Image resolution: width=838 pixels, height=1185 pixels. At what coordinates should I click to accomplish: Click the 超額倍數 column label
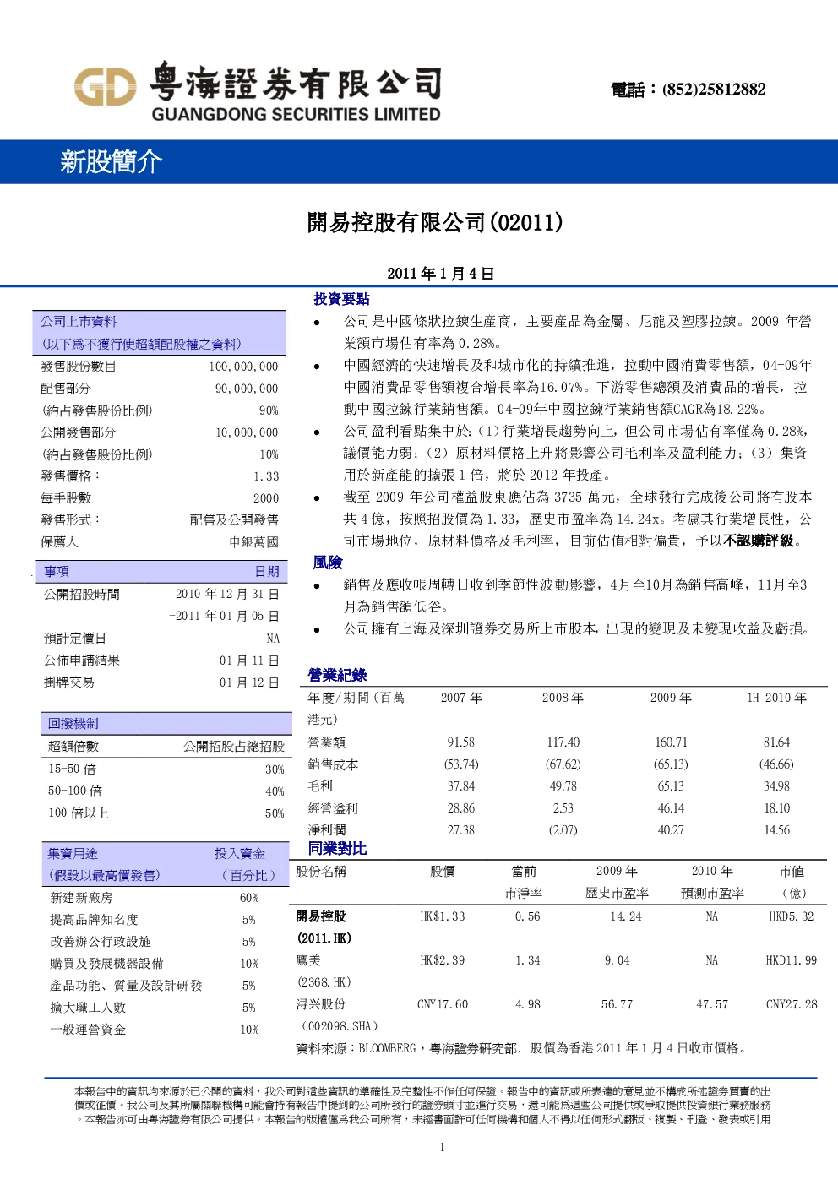pyautogui.click(x=73, y=747)
